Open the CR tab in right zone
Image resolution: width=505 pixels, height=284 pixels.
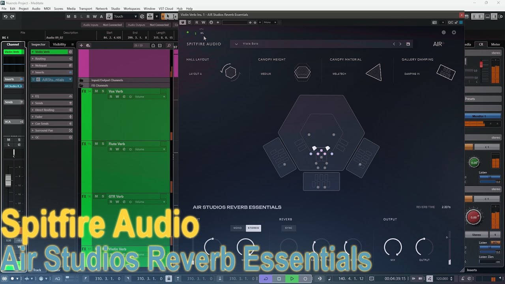tap(481, 45)
